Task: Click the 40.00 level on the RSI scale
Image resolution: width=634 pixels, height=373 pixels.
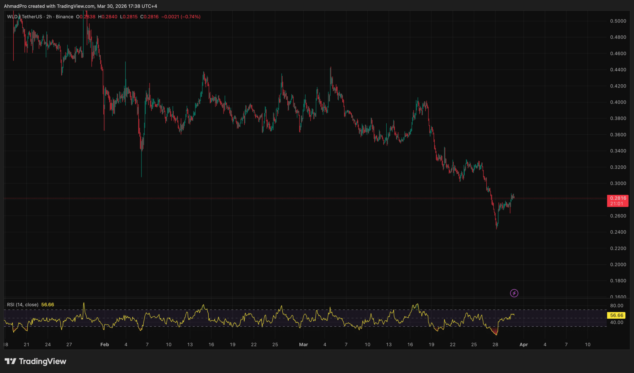Action: (616, 322)
